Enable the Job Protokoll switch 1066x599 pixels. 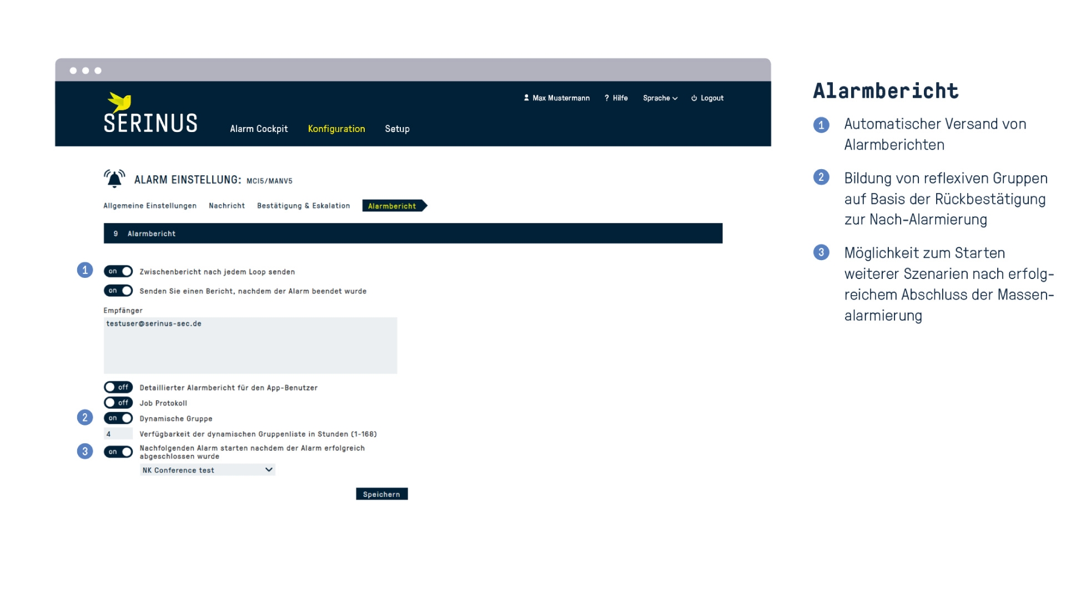118,403
